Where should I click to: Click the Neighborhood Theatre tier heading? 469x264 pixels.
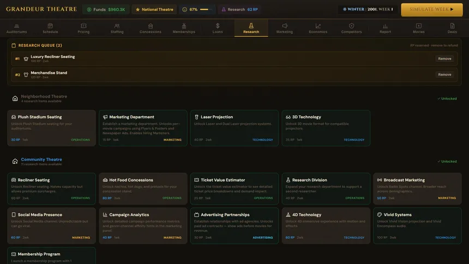[x=44, y=97]
